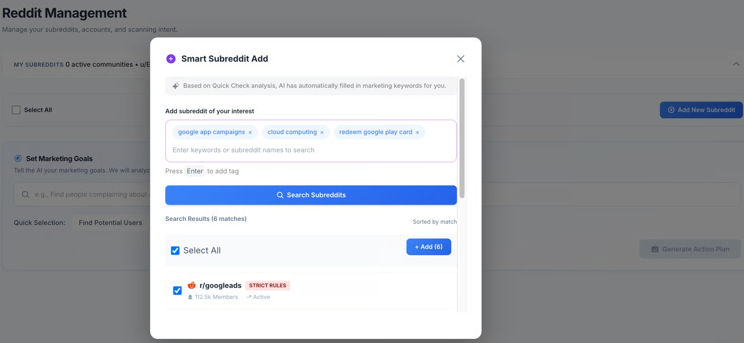This screenshot has height=343, width=744.
Task: Select the Find Potential Users quick selection
Action: tap(110, 223)
